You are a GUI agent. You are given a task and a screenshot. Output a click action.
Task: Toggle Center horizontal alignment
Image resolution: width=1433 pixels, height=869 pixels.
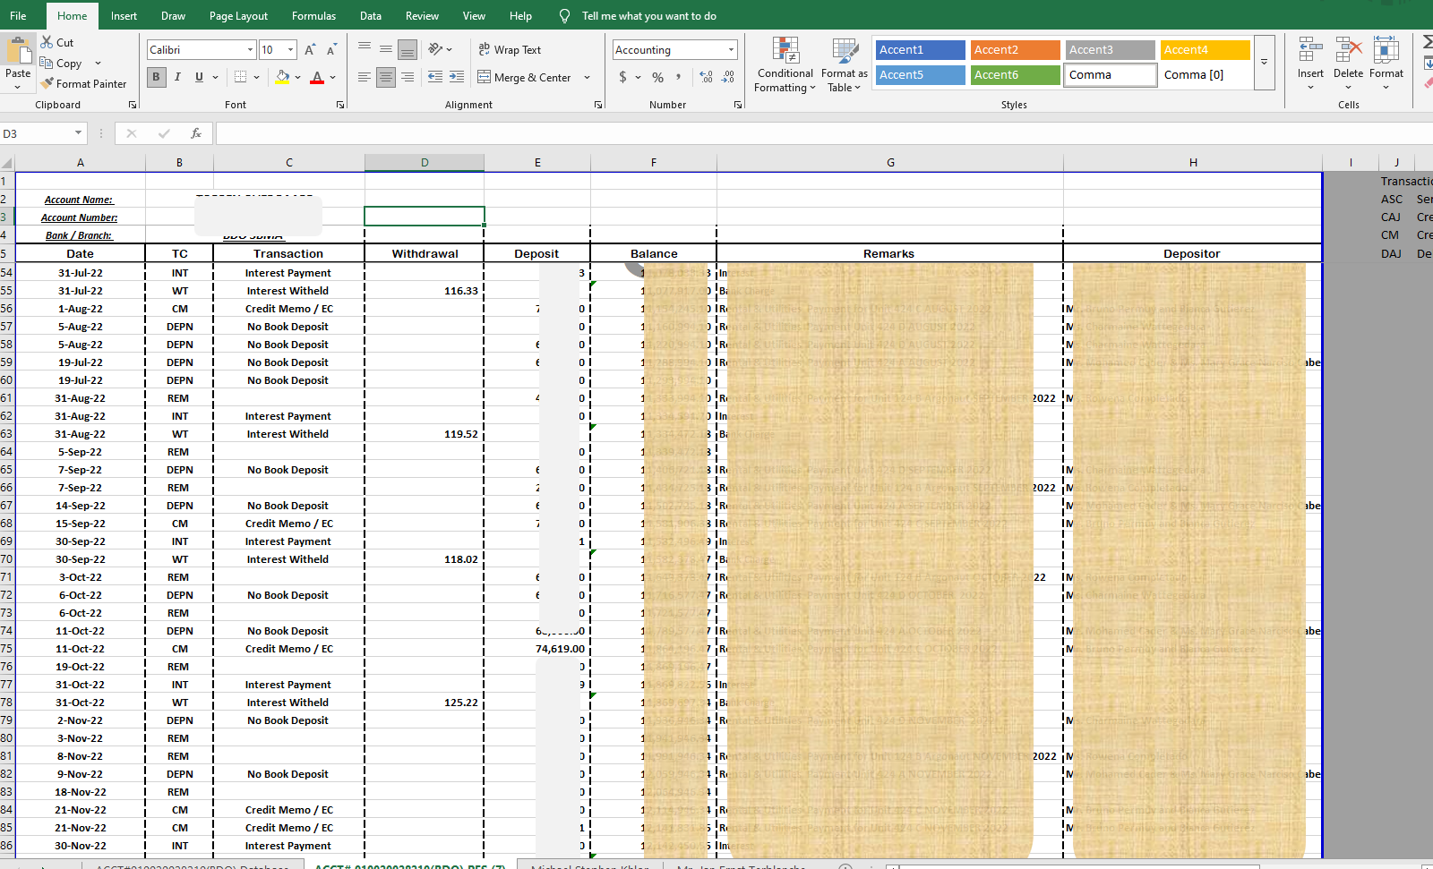[x=386, y=77]
